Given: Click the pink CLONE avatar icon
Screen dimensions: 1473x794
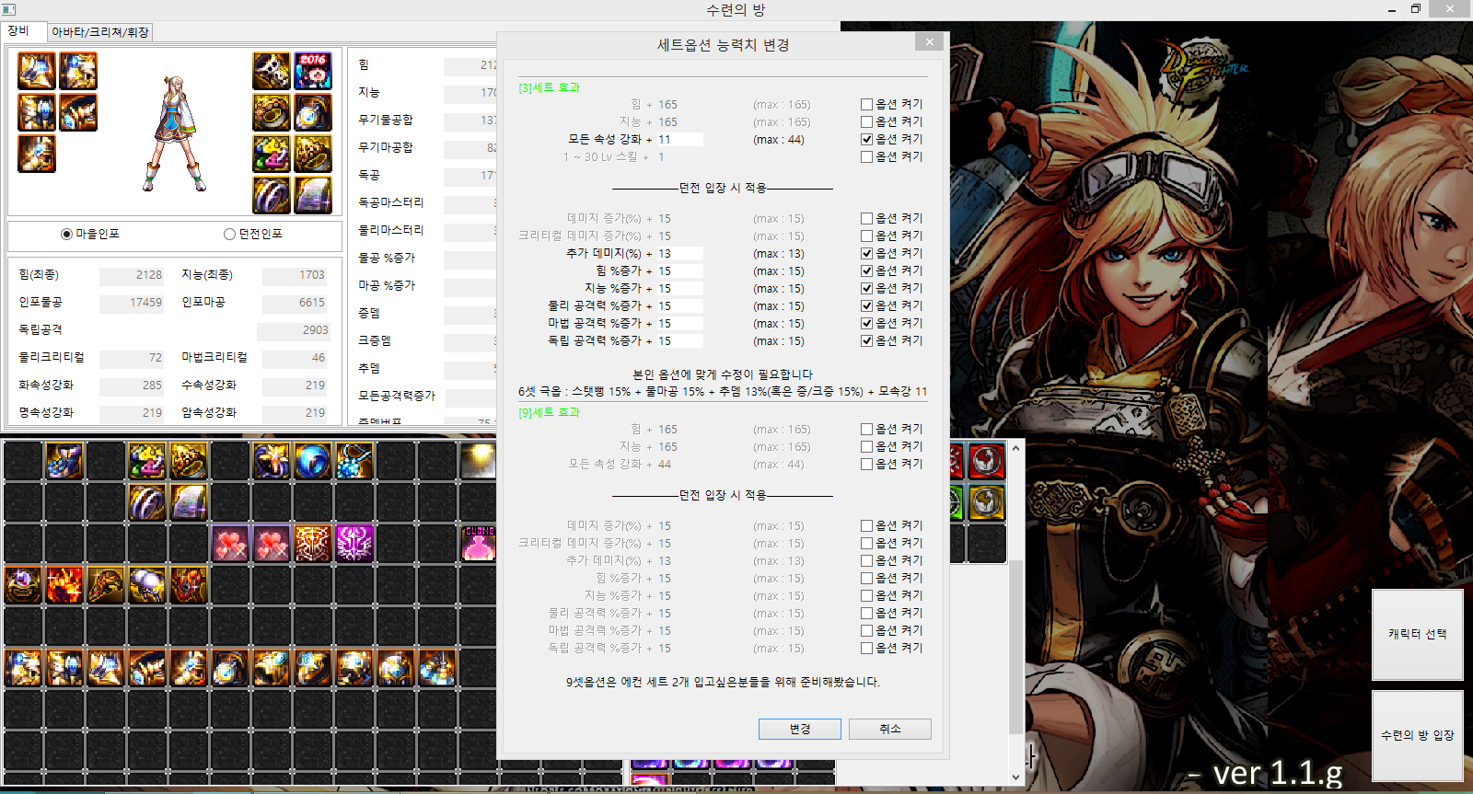Looking at the screenshot, I should tap(479, 544).
